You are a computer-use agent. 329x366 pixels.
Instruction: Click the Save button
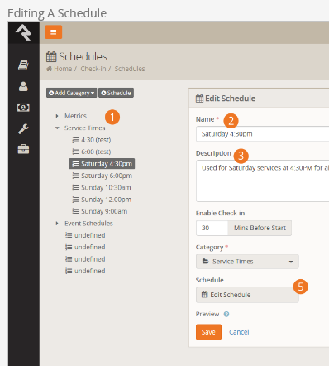coord(208,332)
